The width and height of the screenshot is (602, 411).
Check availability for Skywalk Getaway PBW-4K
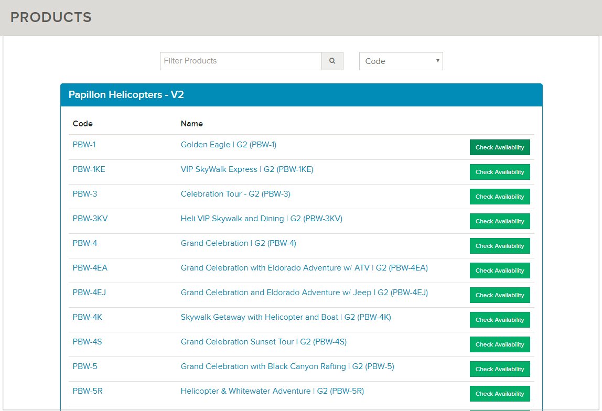coord(499,320)
